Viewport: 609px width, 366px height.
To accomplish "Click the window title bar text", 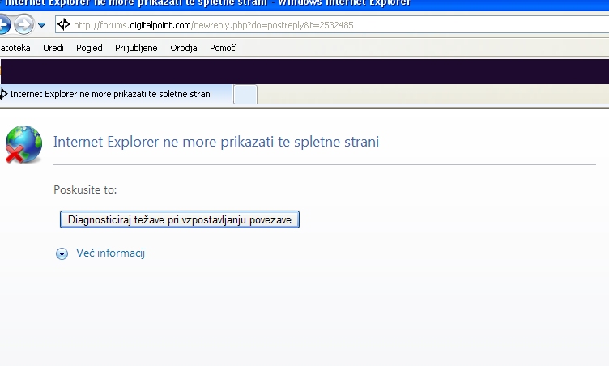I will [x=208, y=3].
